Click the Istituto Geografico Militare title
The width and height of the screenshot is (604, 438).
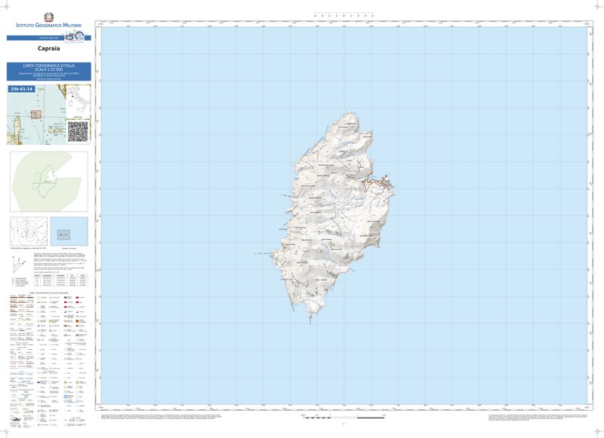48,26
